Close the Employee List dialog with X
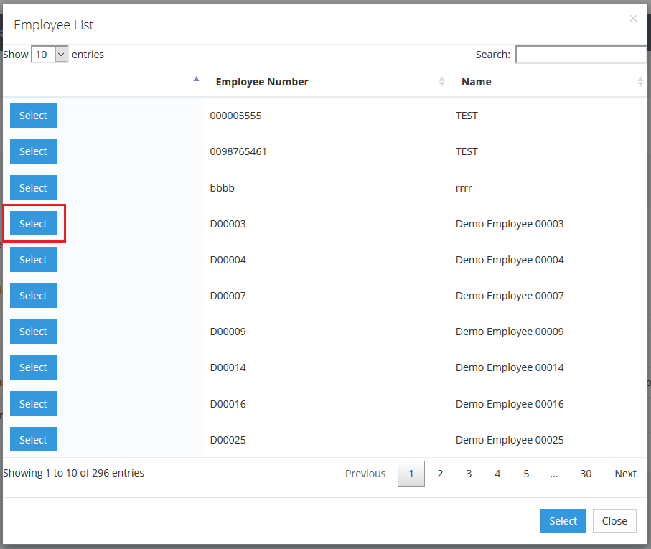The height and width of the screenshot is (549, 651). [x=632, y=19]
